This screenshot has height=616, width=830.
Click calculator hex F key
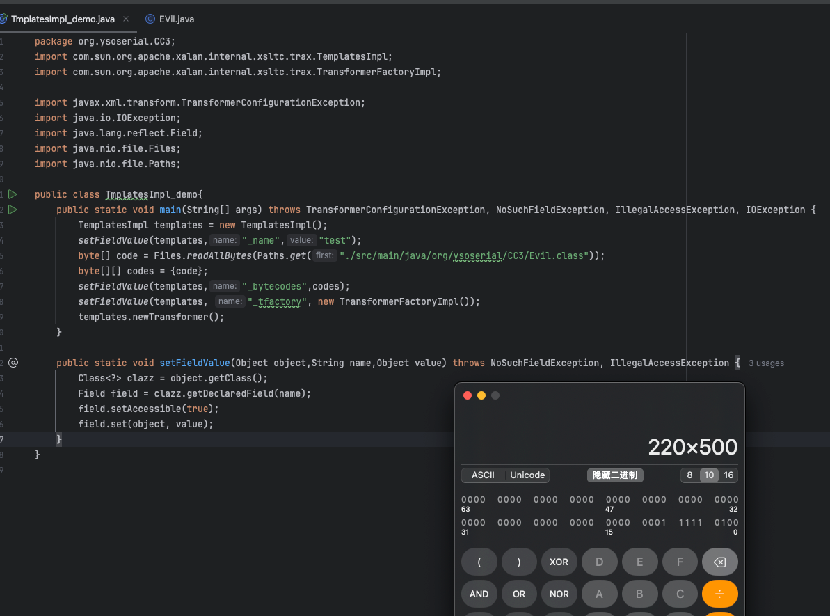[680, 562]
